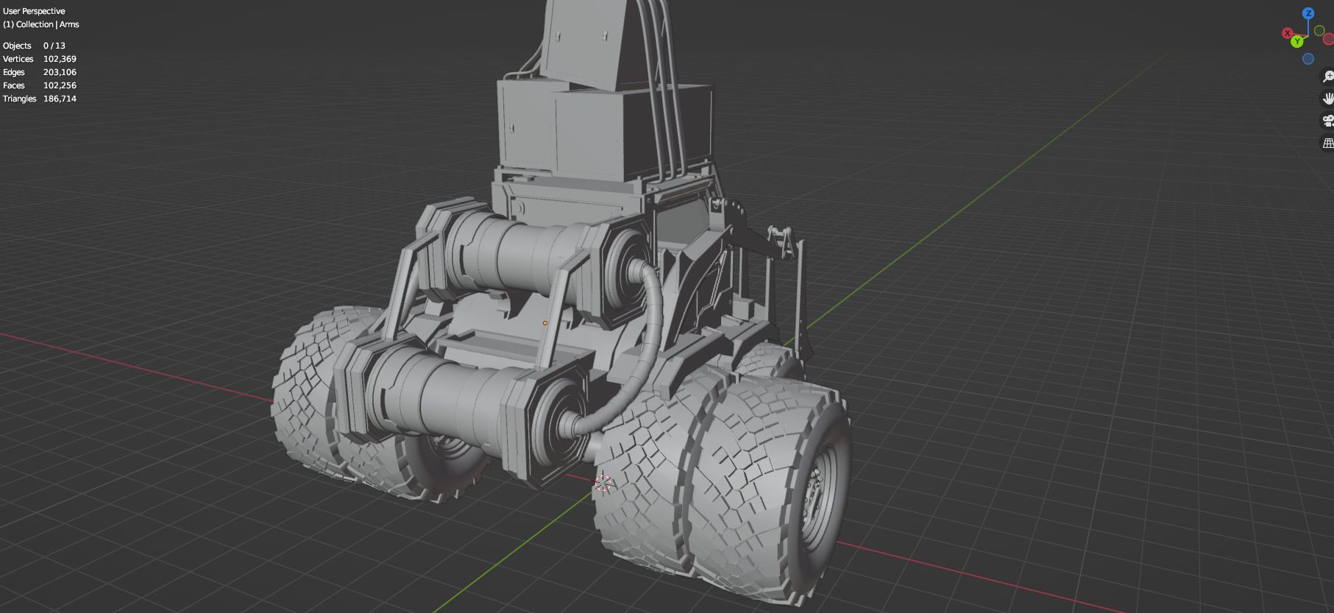Click the 3D cursor at the origin
Viewport: 1334px width, 613px height.
[x=603, y=483]
